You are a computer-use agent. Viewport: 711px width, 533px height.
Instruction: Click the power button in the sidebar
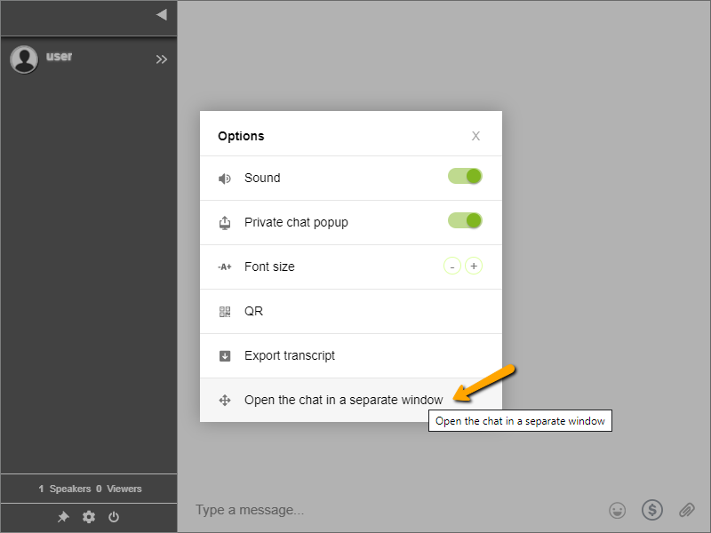pyautogui.click(x=114, y=516)
